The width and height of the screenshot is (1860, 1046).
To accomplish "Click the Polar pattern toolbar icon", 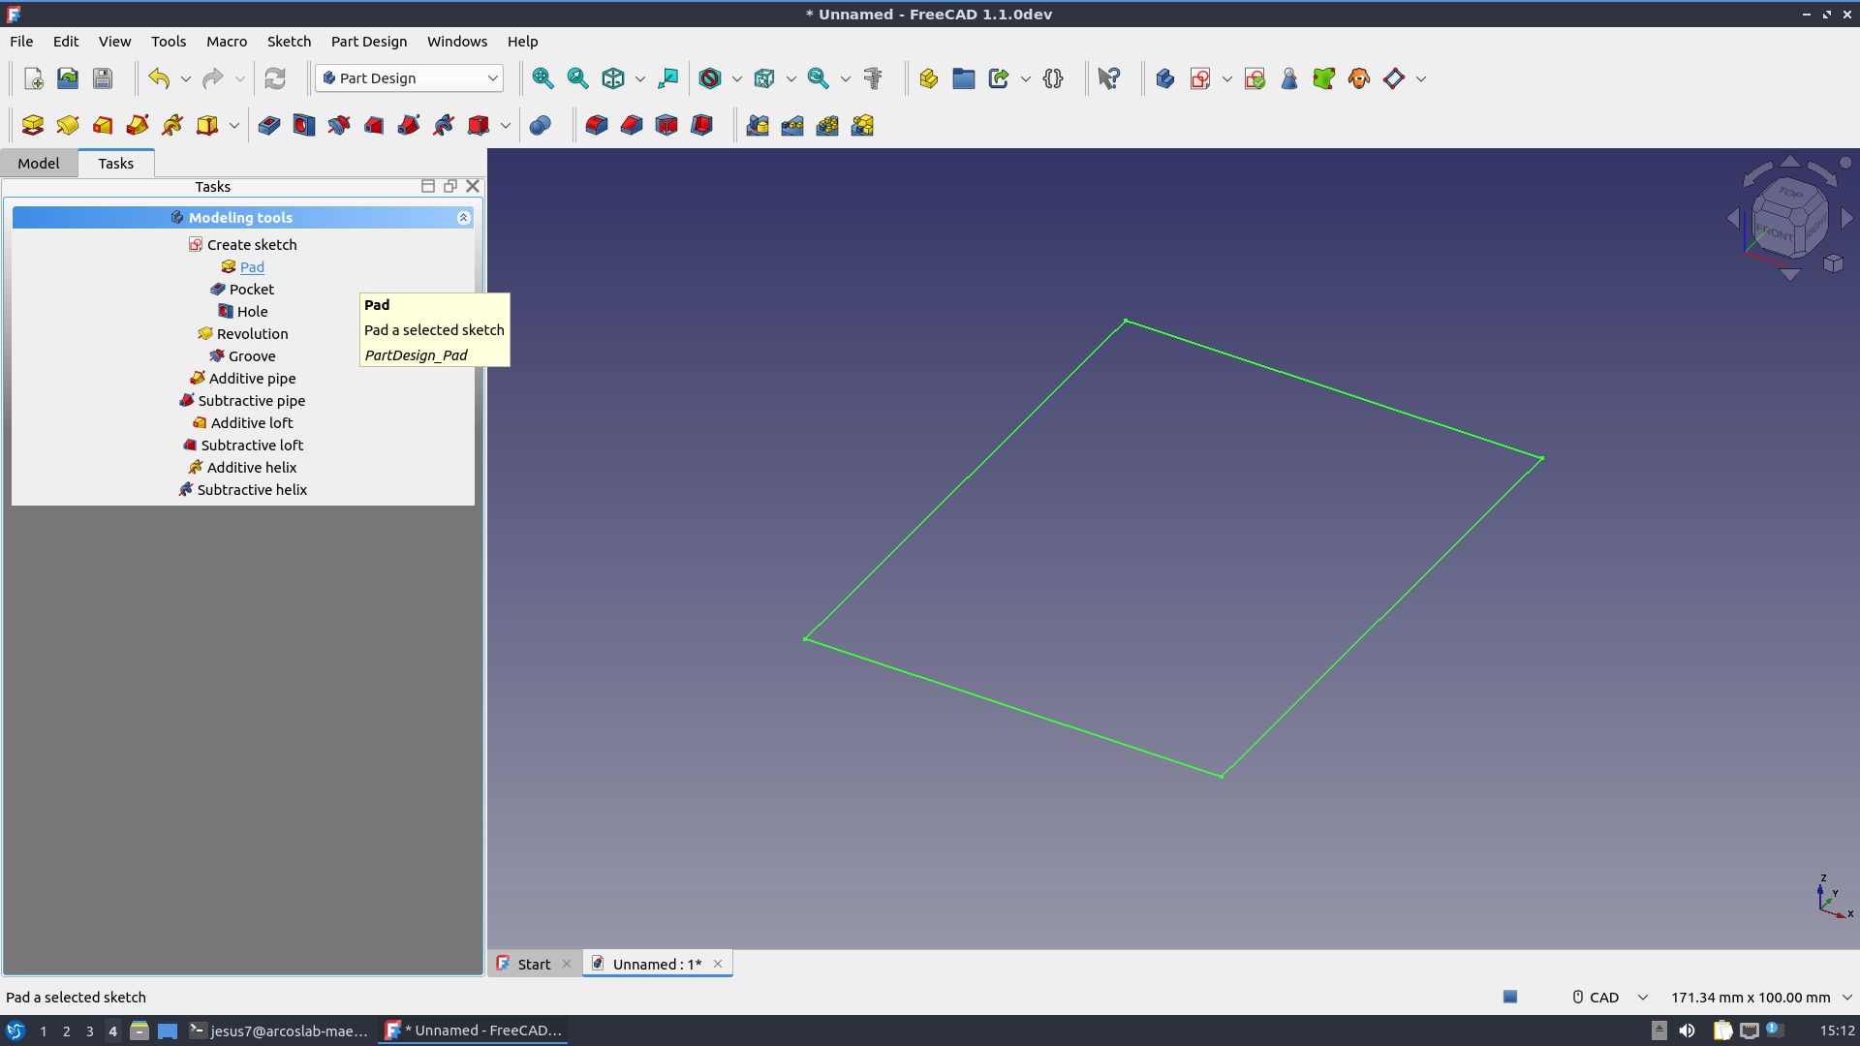I will (827, 125).
